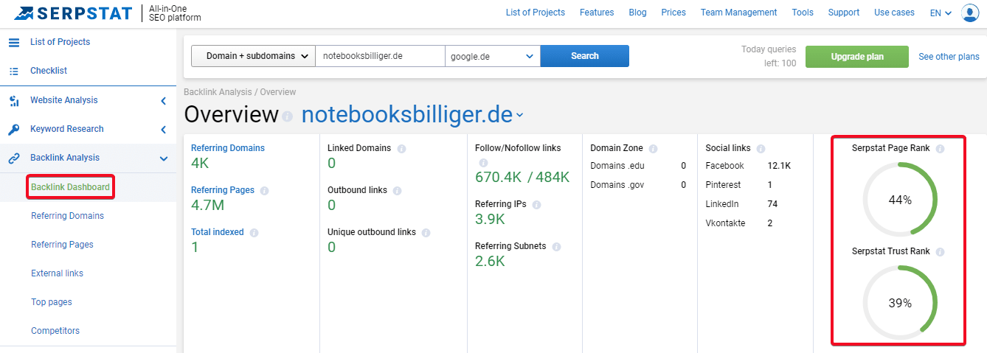The height and width of the screenshot is (353, 987).
Task: Click info icon beside Serpstat Page Rank
Action: [940, 148]
